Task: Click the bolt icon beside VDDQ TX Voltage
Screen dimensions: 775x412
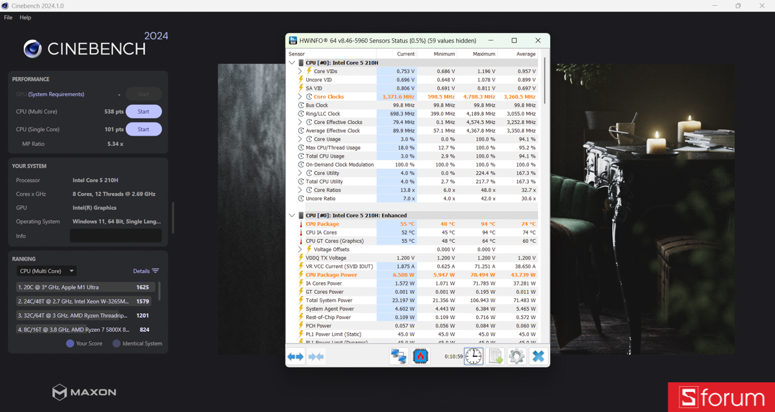Action: point(301,258)
